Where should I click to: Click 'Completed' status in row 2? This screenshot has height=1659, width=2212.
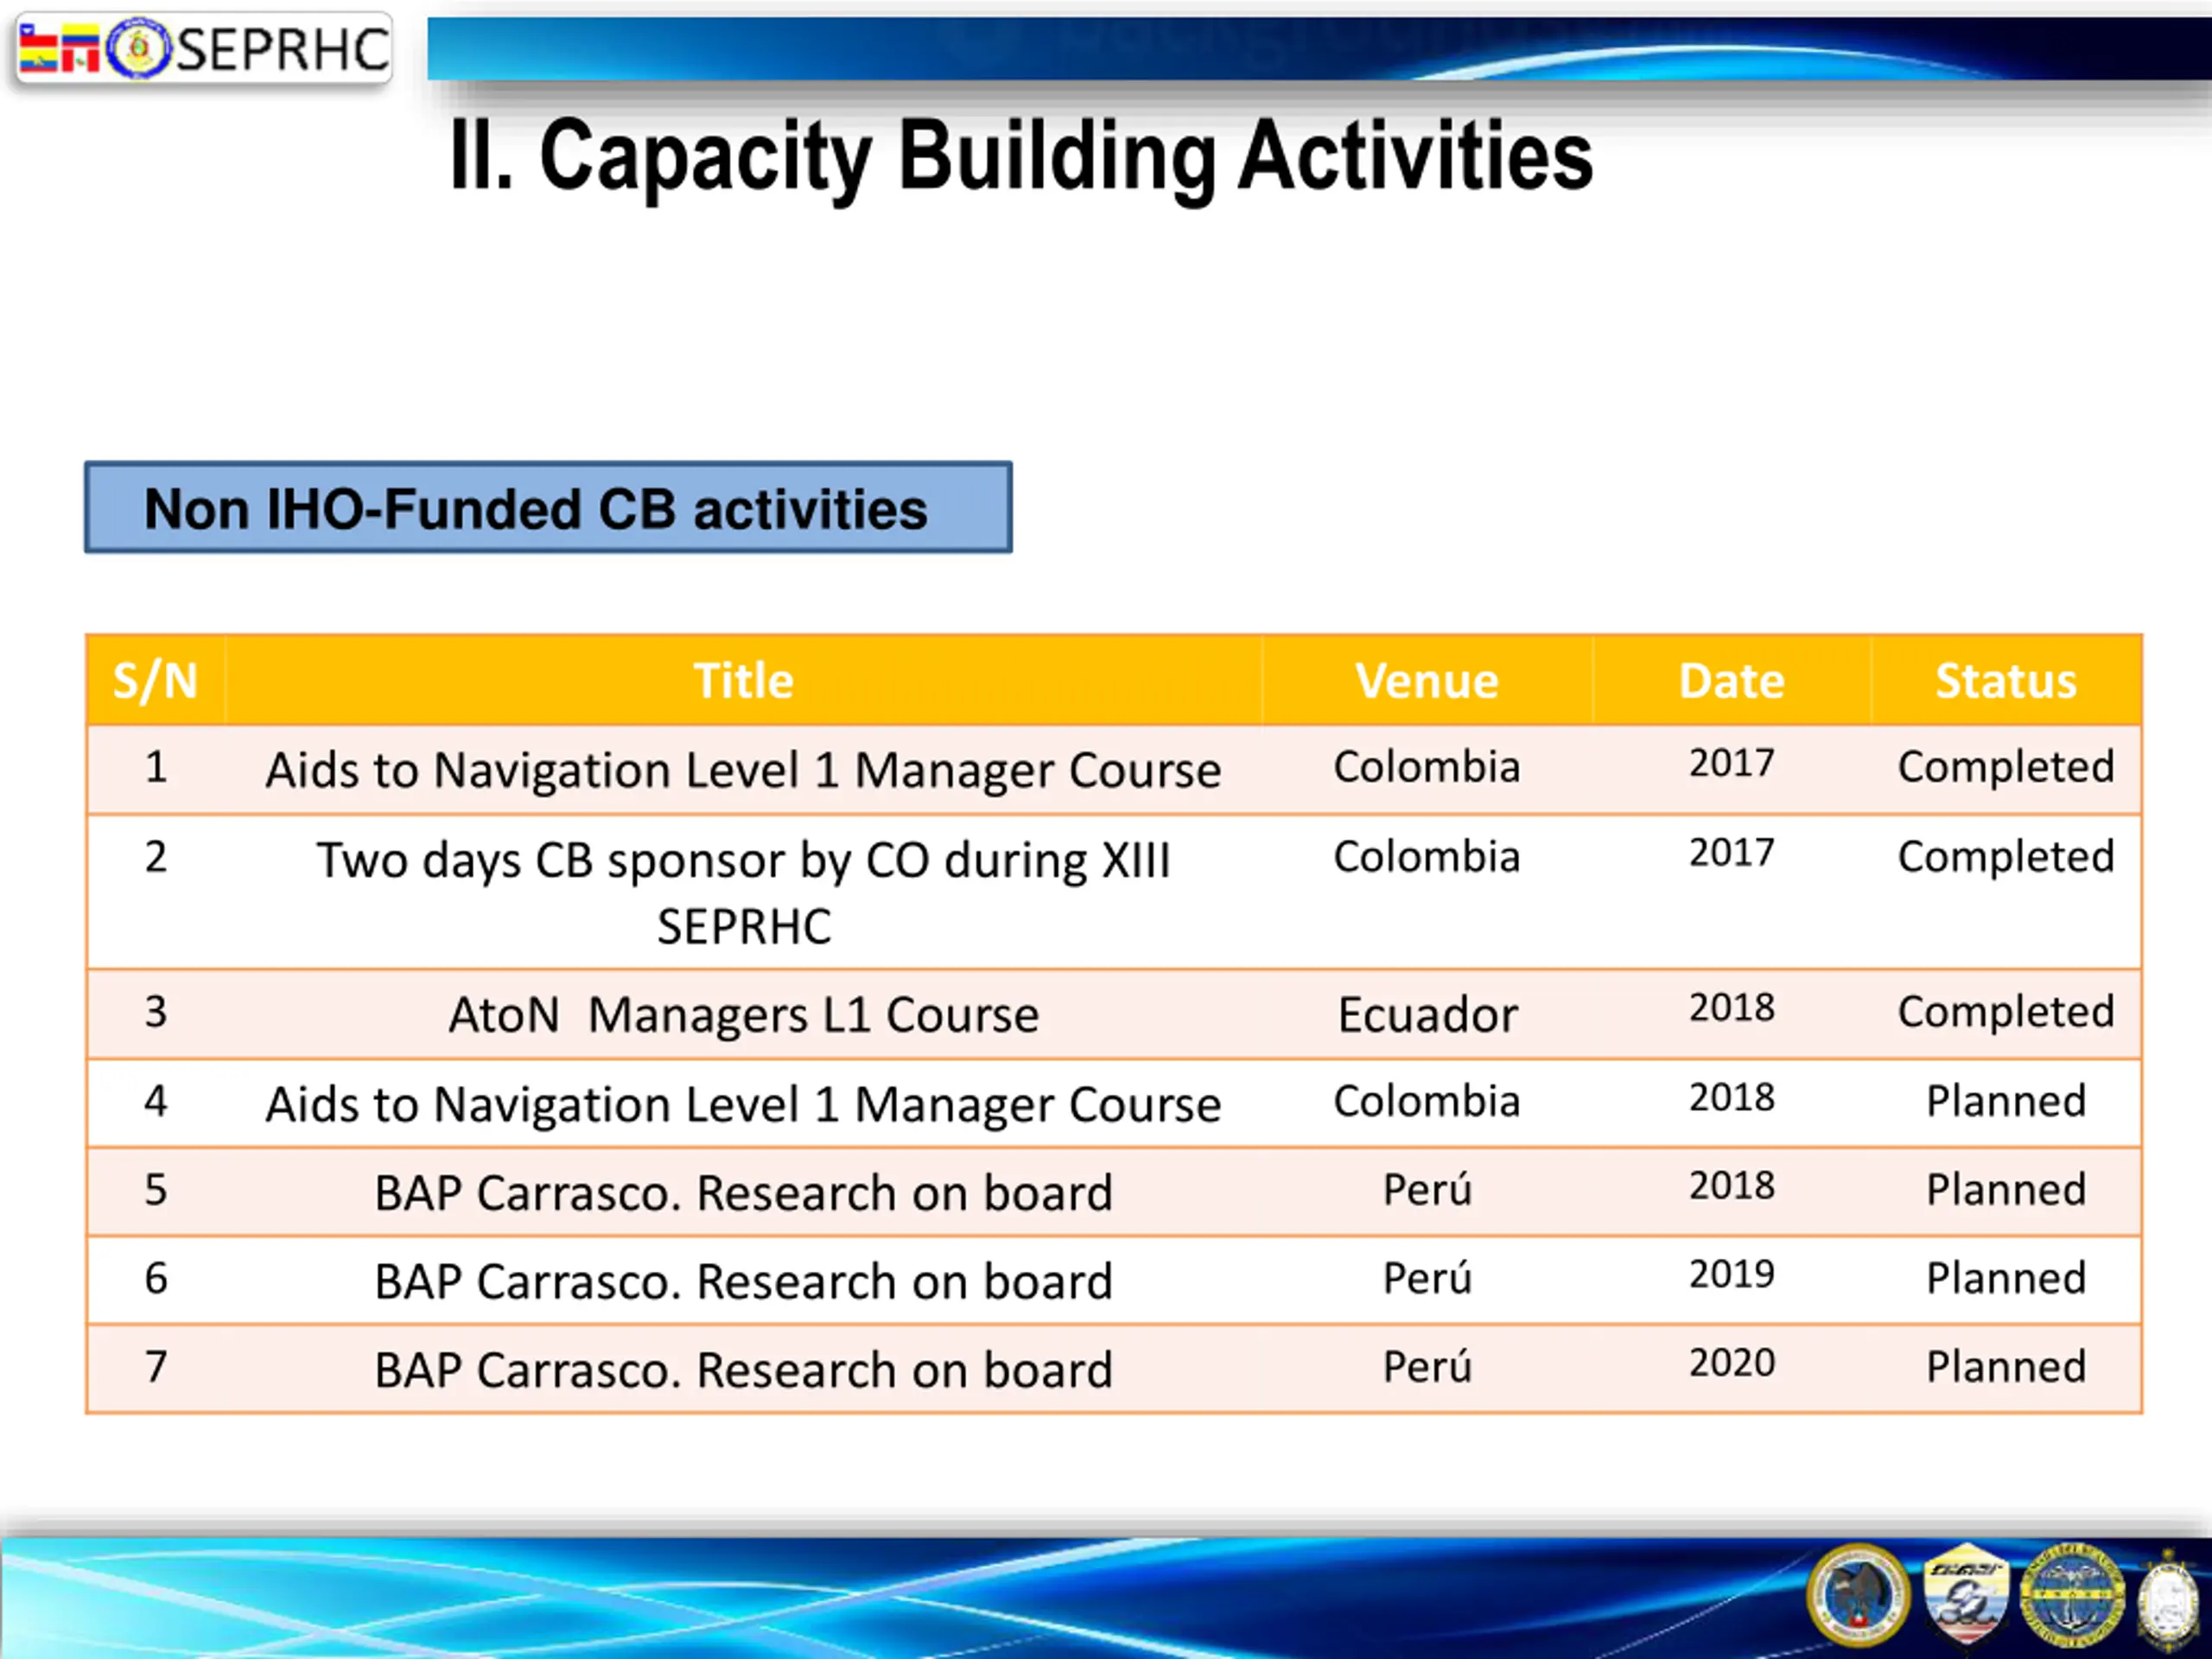tap(2006, 858)
